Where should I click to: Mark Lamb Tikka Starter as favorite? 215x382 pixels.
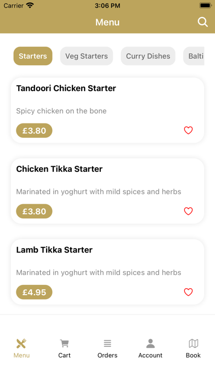coord(188,292)
